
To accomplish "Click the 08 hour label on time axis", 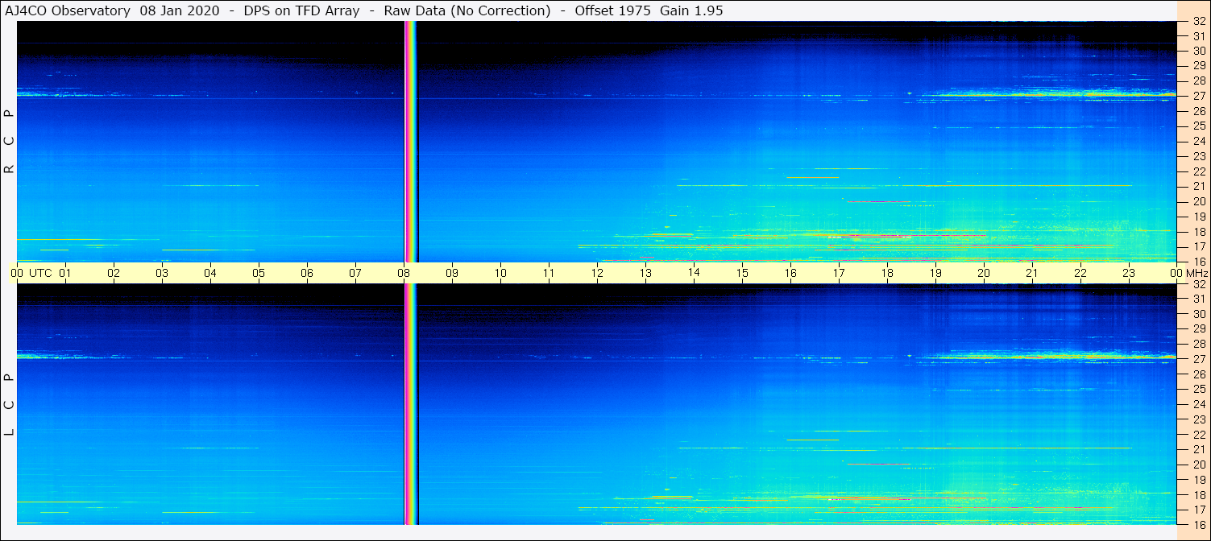I will [404, 273].
